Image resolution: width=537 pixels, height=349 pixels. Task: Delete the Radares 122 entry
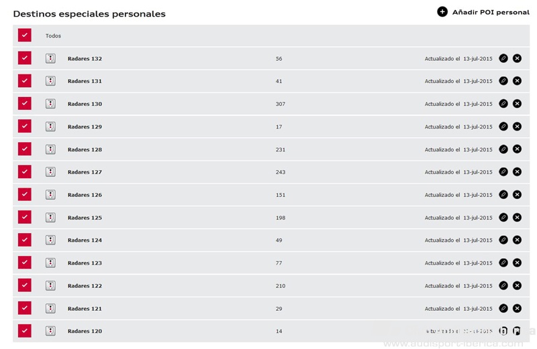pos(517,285)
